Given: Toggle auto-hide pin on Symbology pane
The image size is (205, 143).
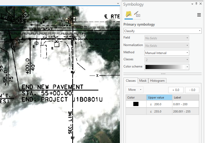Looking at the screenshot, I should click(196, 4).
